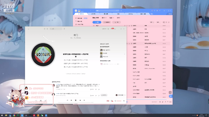
Task: Adjust the red volume slider
Action: 119,101
